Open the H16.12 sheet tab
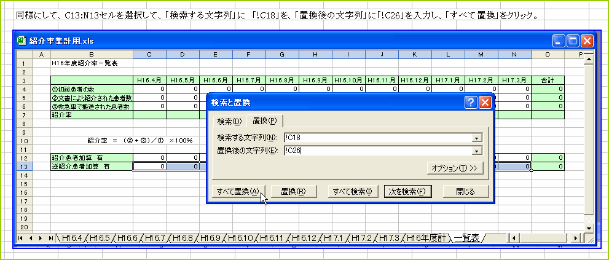The width and height of the screenshot is (609, 260). click(304, 238)
